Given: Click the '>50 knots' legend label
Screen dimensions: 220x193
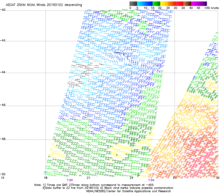Looking at the screenshot, I should tap(211, 8).
